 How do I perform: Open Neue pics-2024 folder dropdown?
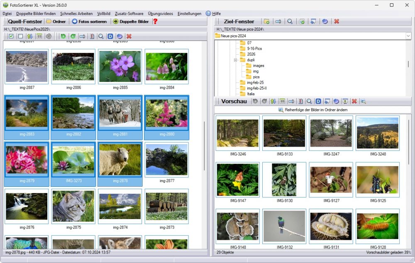[x=408, y=36]
